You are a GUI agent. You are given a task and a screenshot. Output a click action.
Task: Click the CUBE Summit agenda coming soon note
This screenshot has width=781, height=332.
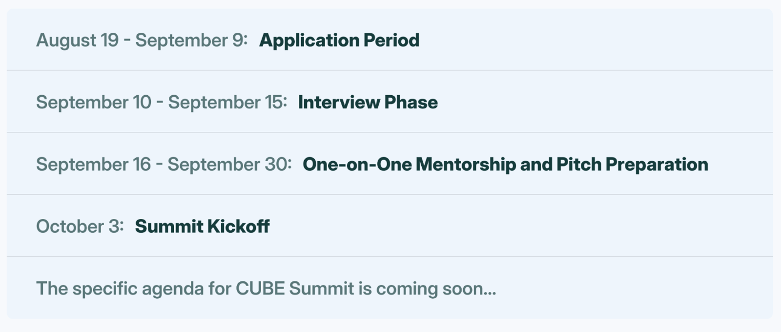pos(266,289)
